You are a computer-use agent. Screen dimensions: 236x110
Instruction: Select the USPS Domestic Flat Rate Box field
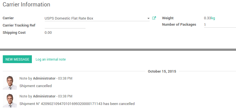point(97,18)
